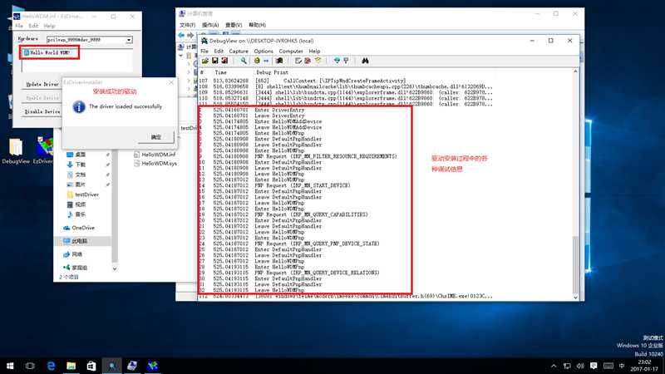The width and height of the screenshot is (665, 374).
Task: Click the Debug Print column header
Action: (272, 72)
